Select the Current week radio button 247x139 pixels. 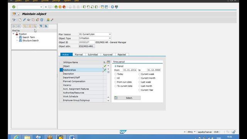point(140,74)
